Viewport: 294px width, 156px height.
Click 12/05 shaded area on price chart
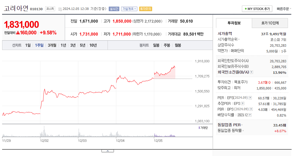pos(165,75)
